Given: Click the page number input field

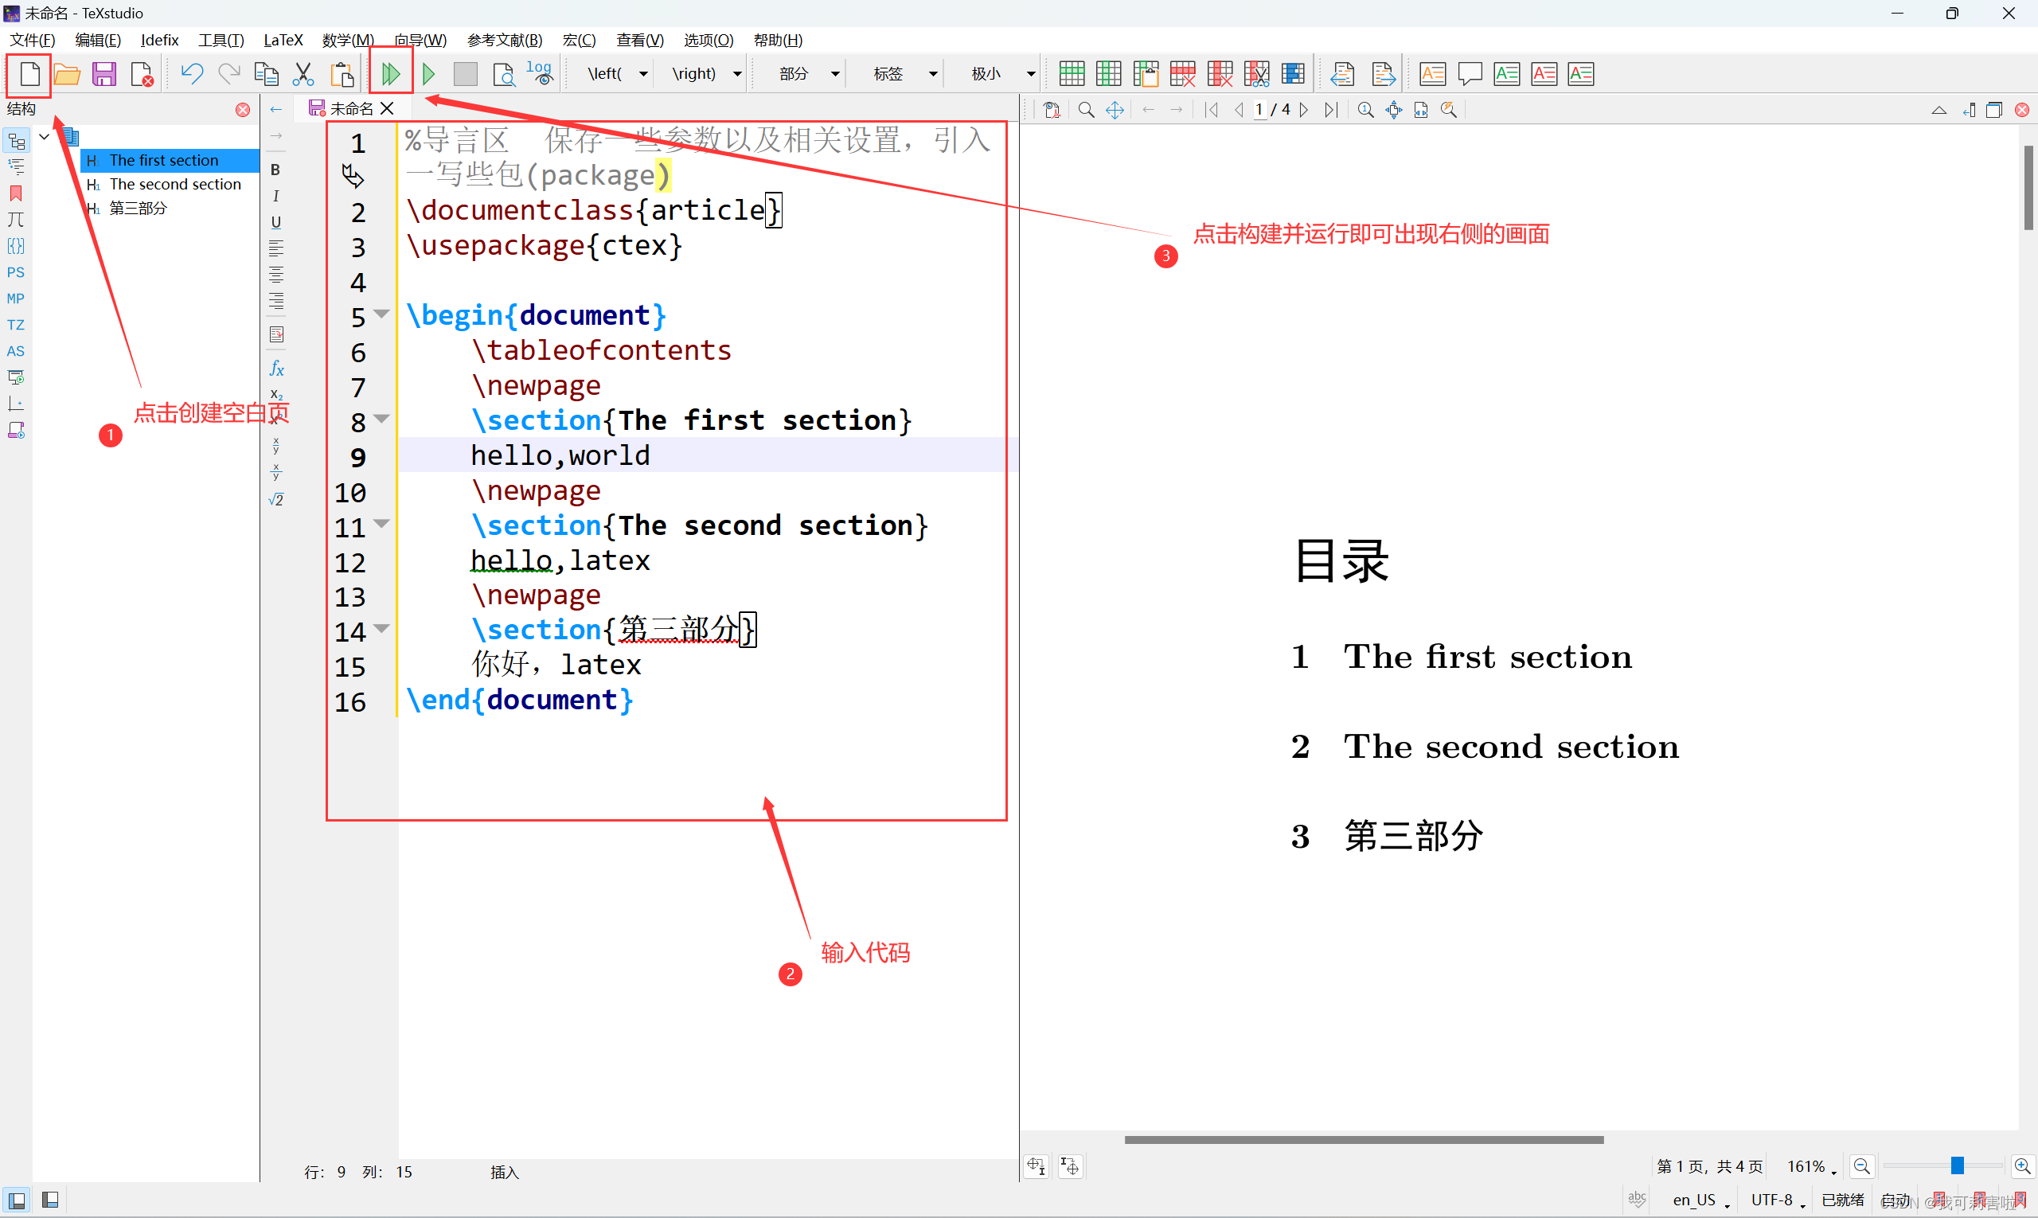Looking at the screenshot, I should 1263,109.
